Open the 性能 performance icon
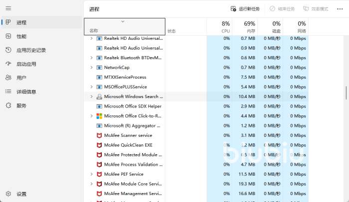This screenshot has height=202, width=349. 8,36
